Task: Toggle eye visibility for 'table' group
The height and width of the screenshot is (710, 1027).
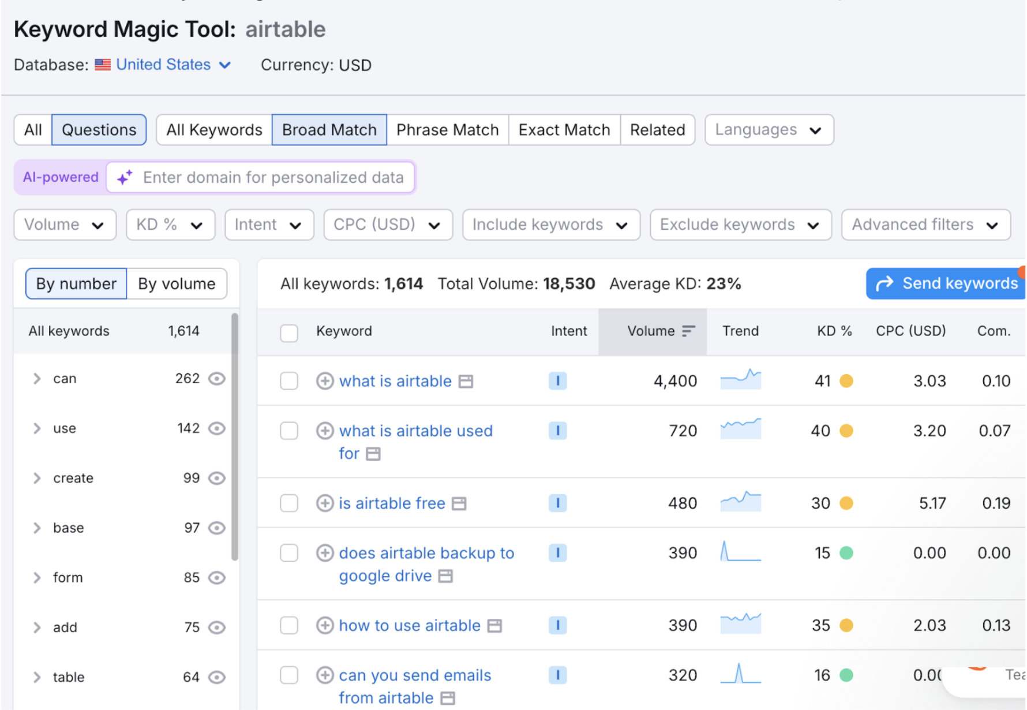Action: point(217,677)
